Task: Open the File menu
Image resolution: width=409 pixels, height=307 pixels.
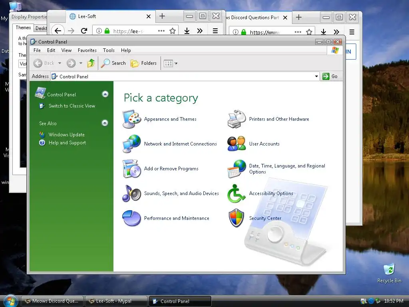Action: 37,50
